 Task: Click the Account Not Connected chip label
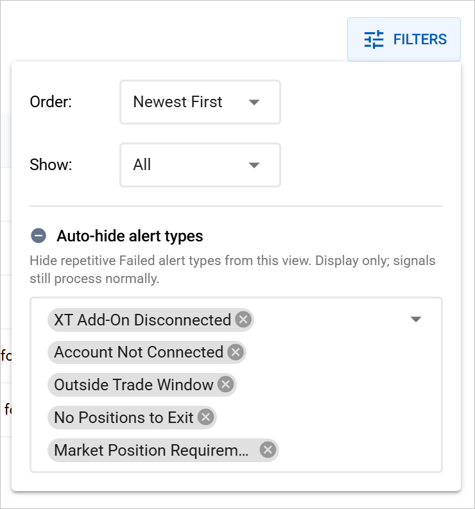click(x=139, y=352)
